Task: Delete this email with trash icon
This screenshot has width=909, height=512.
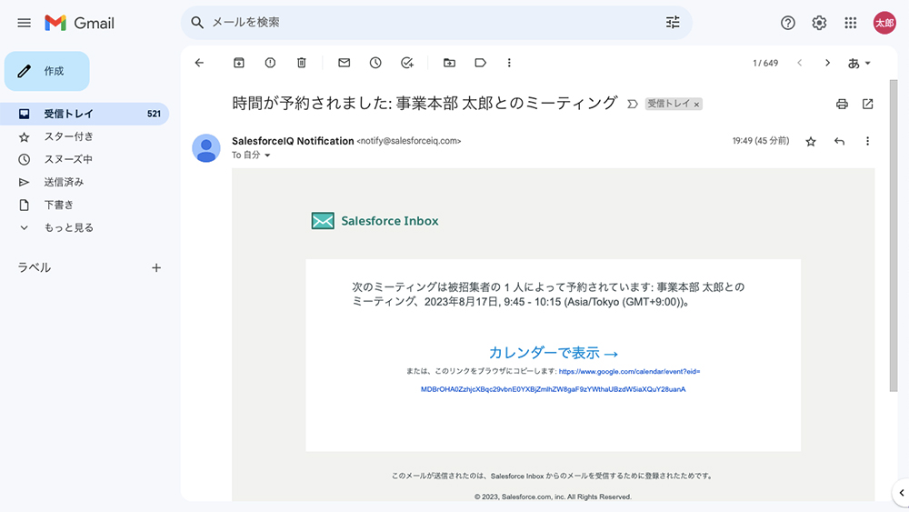Action: click(x=302, y=63)
